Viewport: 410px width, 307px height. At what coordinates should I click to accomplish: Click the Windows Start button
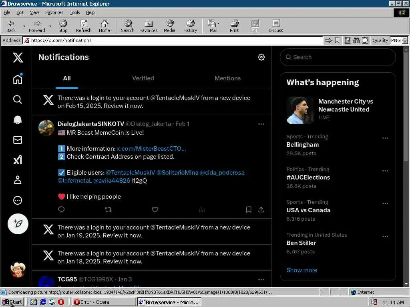[x=12, y=302]
